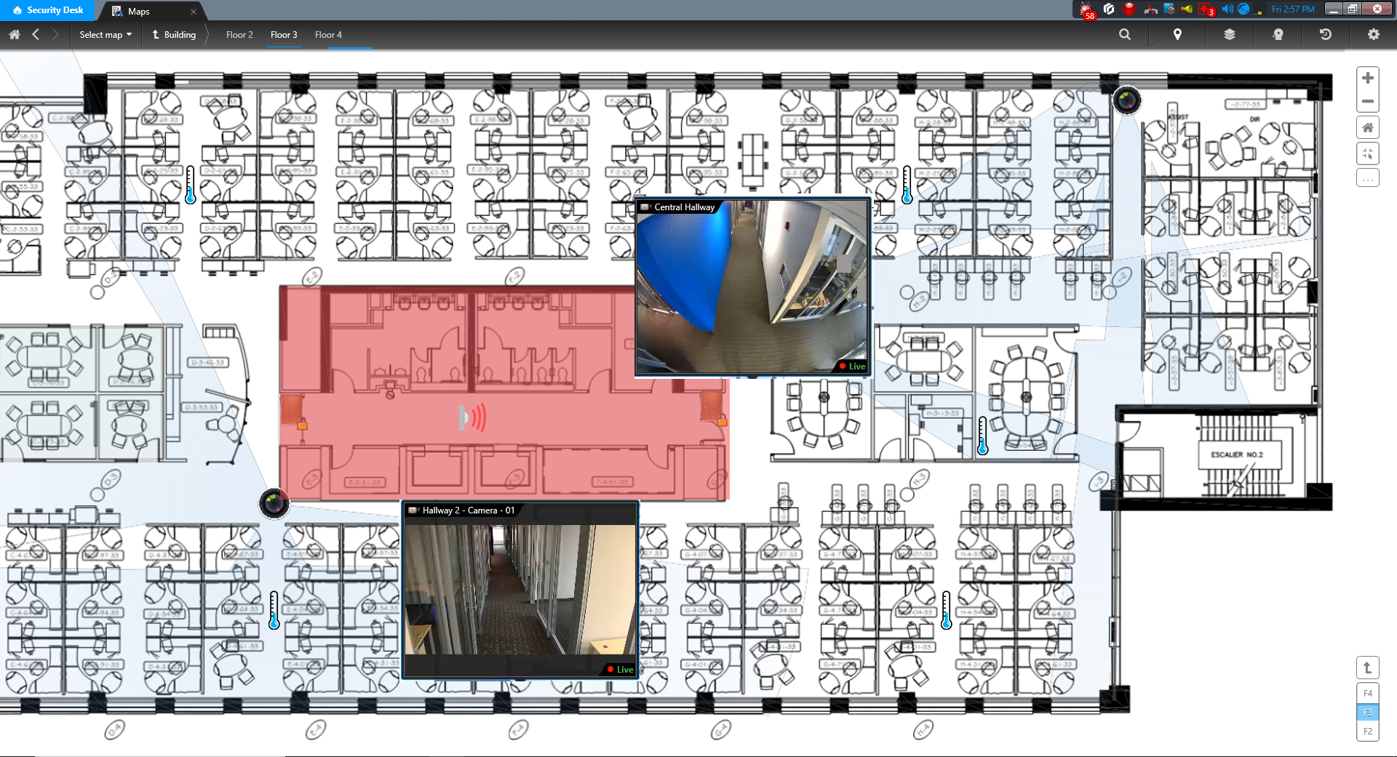Click the ESCALIER NO.2 stairwell label
Screen dimensions: 1397x757
pos(1236,454)
